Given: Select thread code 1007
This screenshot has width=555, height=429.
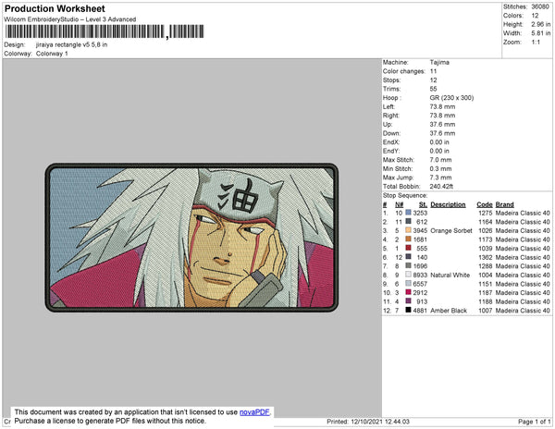Looking at the screenshot, I should [486, 310].
